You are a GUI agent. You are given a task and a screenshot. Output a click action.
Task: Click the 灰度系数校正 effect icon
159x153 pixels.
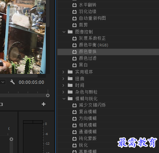tap(74, 38)
